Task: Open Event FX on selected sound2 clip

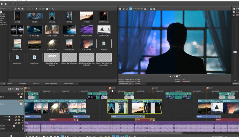Action: point(151,120)
